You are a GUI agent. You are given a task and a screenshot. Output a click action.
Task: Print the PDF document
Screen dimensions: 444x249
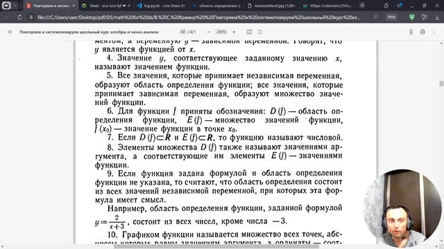pos(422,32)
